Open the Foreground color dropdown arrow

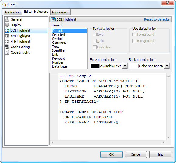(125, 66)
